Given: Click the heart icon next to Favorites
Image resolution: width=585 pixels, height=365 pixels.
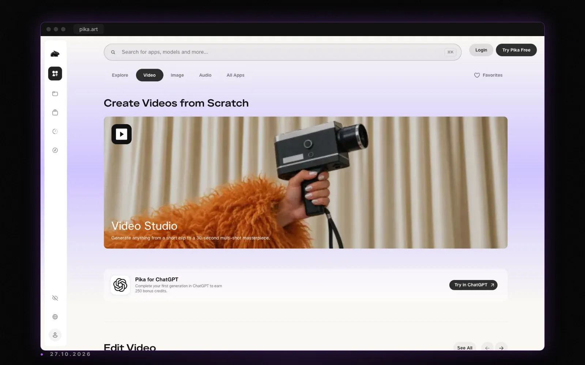Looking at the screenshot, I should click(x=477, y=75).
